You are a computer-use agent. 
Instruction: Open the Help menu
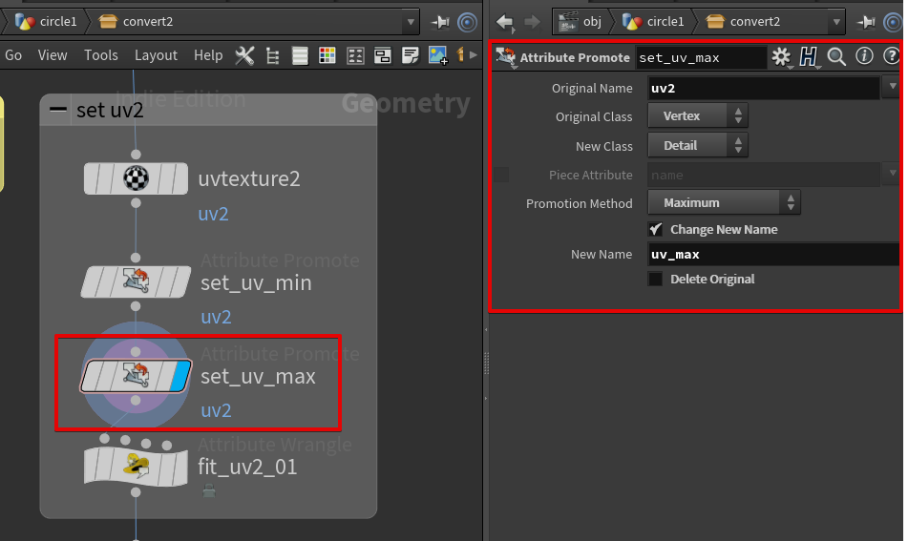(208, 55)
